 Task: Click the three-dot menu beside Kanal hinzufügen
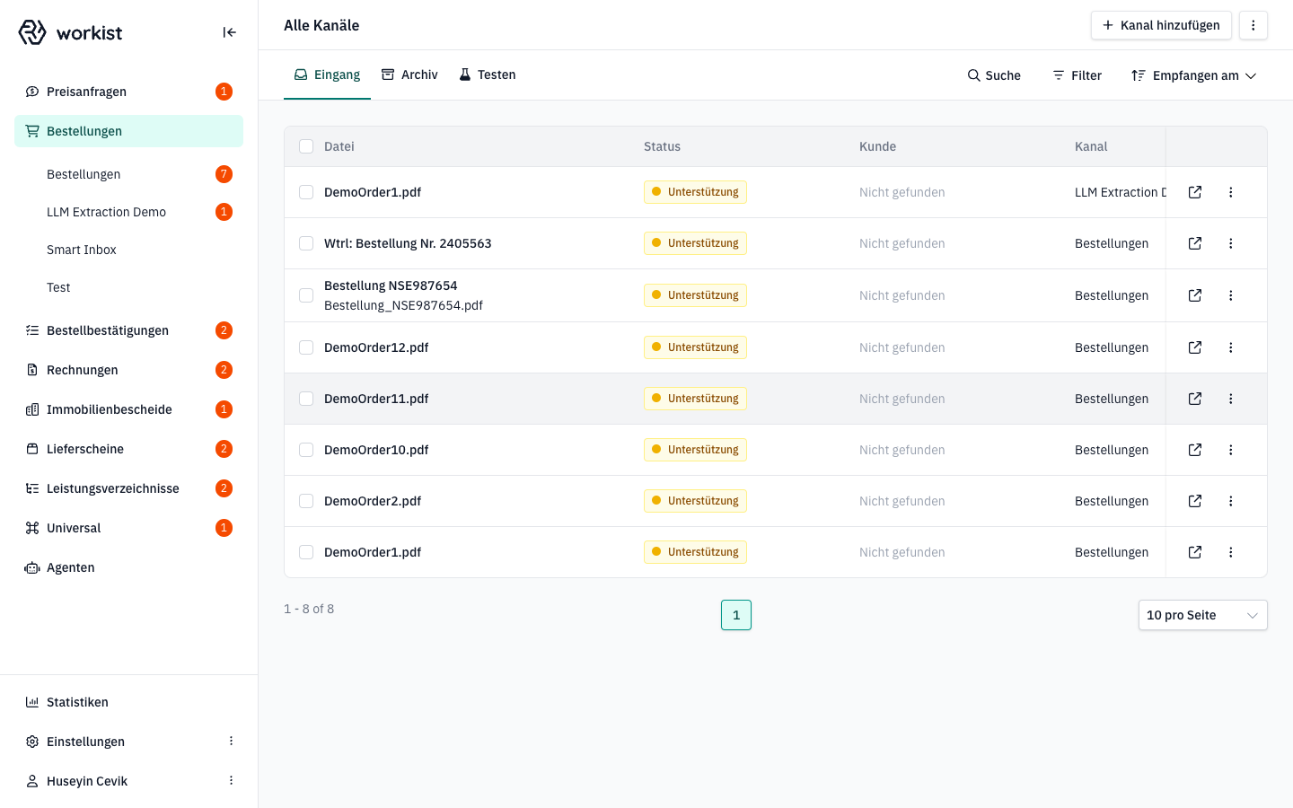(1253, 25)
